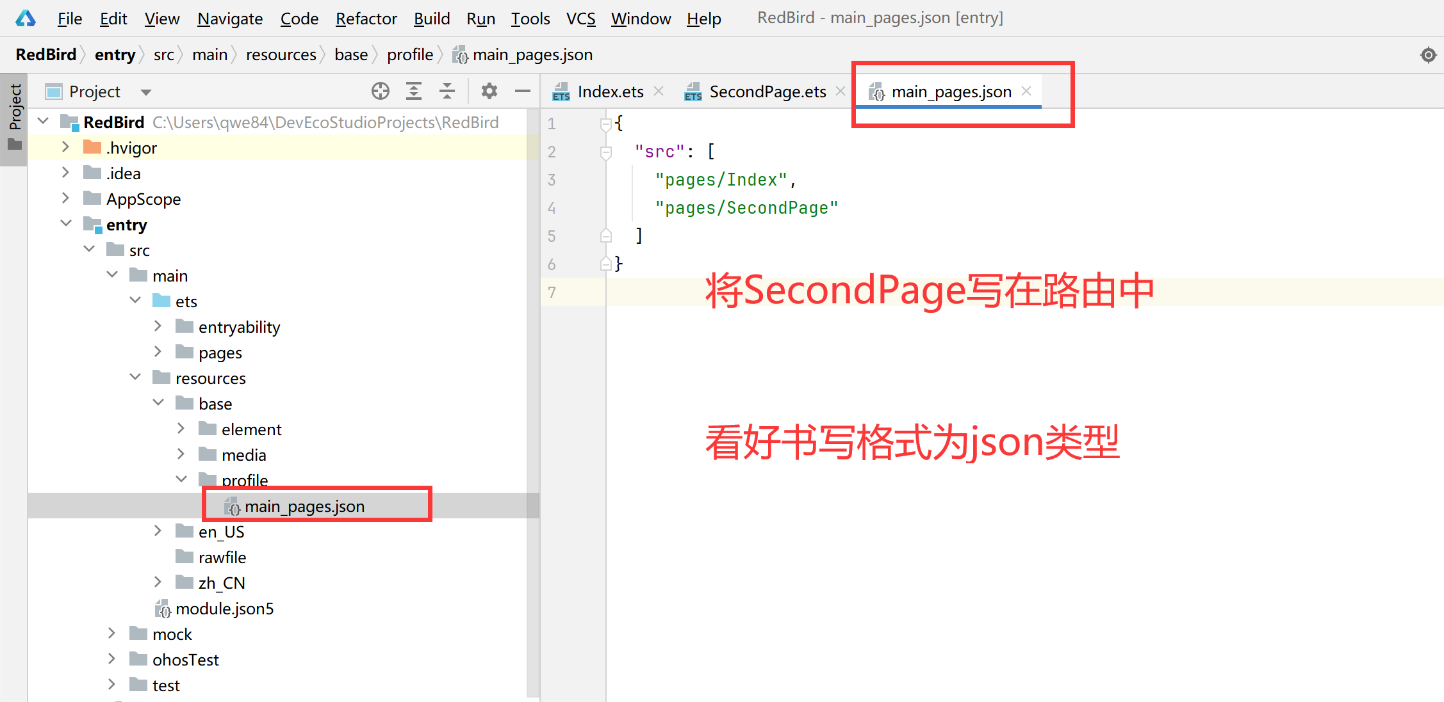Image resolution: width=1444 pixels, height=702 pixels.
Task: Click the Expand All tree icon
Action: tap(414, 92)
